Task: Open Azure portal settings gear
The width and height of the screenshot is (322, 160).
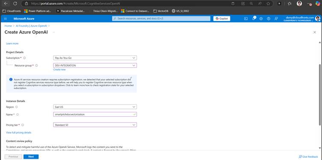Action: coord(261,19)
